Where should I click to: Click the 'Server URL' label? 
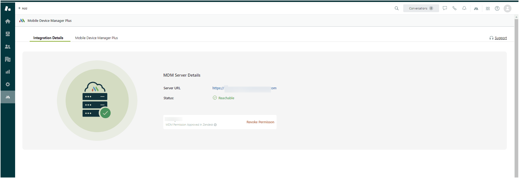[x=172, y=88]
